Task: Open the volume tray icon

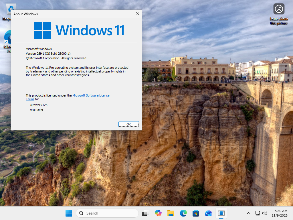Action: point(265,213)
